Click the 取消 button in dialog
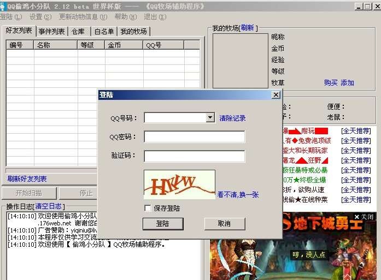This screenshot has height=280, width=381. (x=225, y=223)
